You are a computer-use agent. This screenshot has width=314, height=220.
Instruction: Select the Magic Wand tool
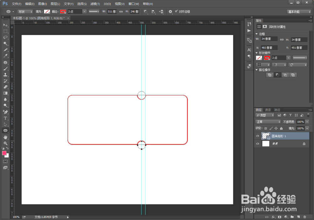5,44
